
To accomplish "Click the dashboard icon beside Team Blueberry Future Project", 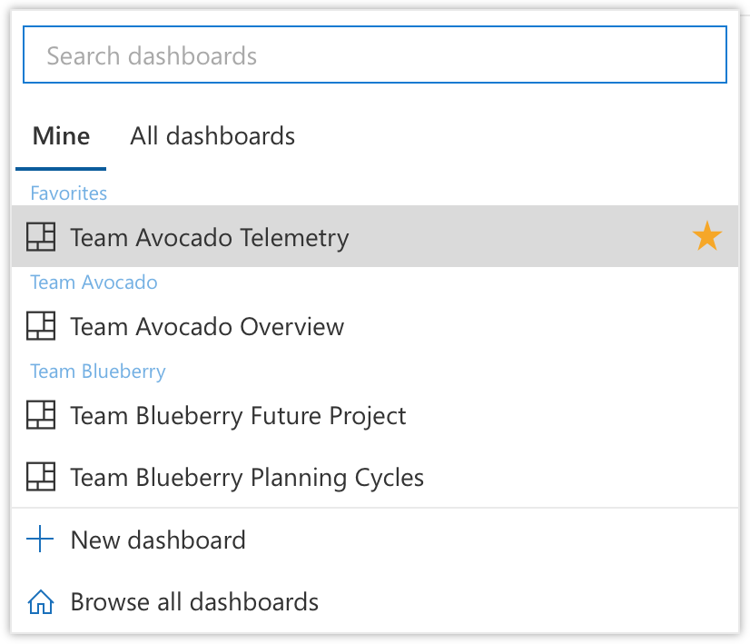I will (x=41, y=415).
